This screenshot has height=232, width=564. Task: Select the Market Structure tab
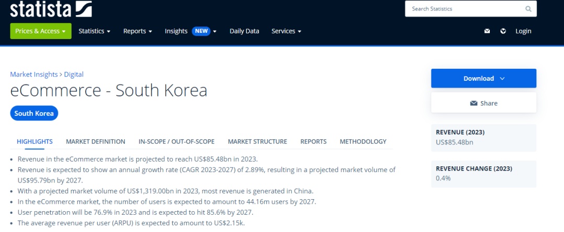point(257,141)
